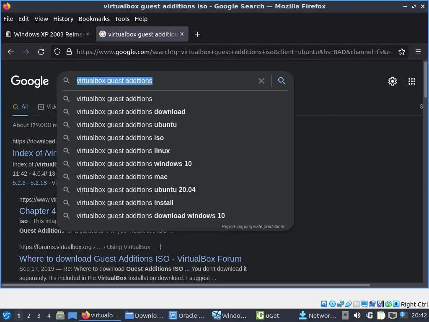Viewport: 429px width, 322px height.
Task: Open Where to download Guest Additions ISO link
Action: pyautogui.click(x=130, y=259)
